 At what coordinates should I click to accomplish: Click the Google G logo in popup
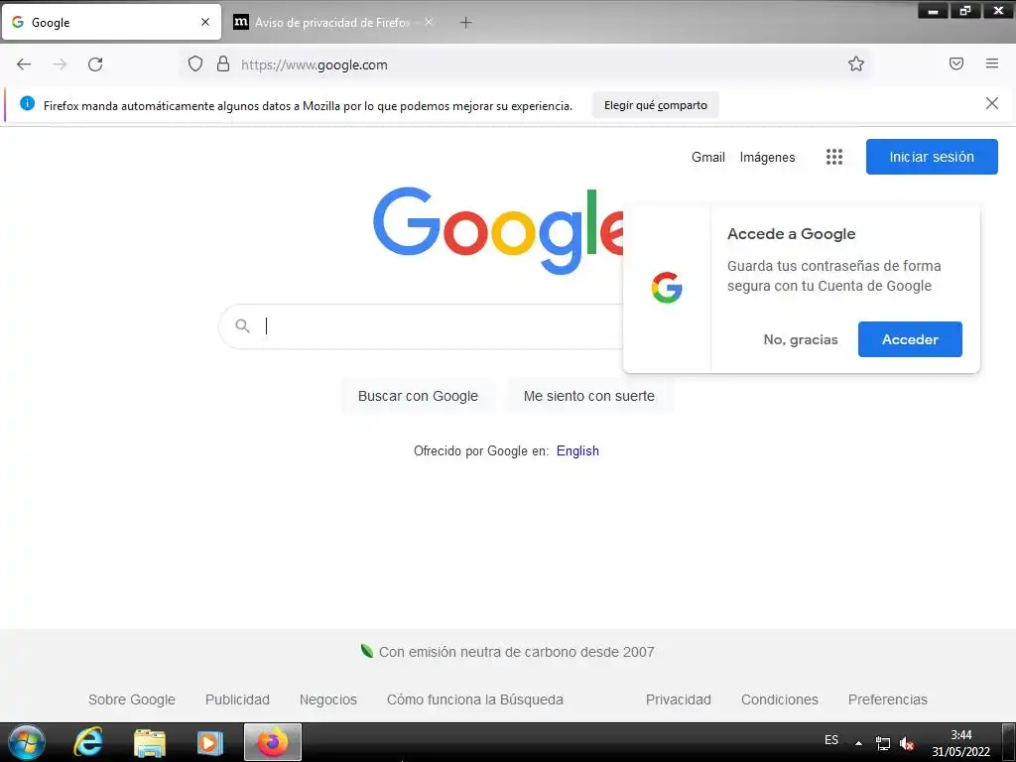pyautogui.click(x=667, y=288)
